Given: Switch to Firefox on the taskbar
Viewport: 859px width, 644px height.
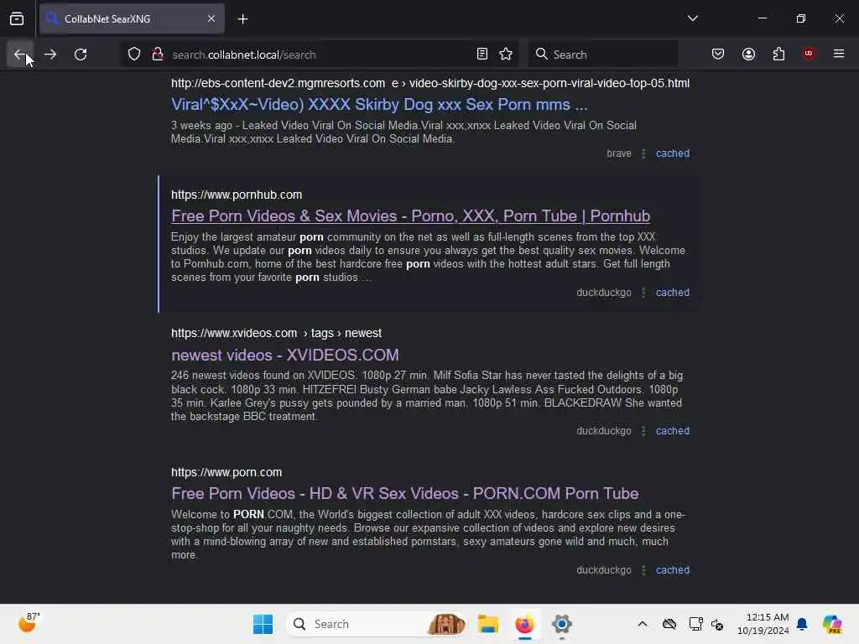Looking at the screenshot, I should [524, 624].
